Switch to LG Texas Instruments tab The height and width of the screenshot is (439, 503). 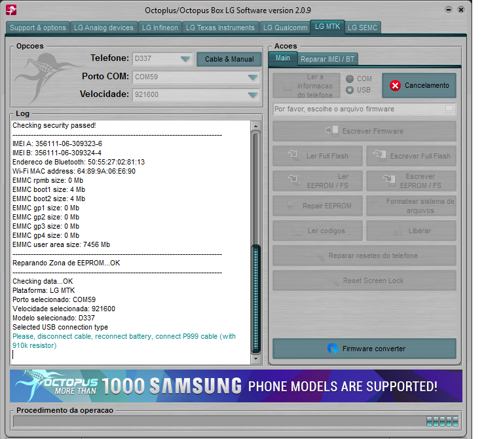(x=220, y=28)
